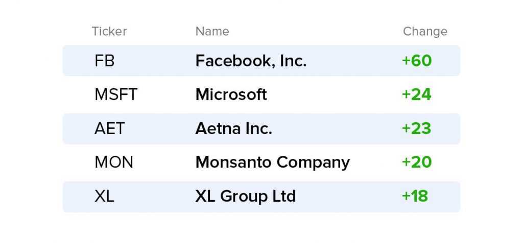Select the empty middle of the Aetna row
This screenshot has width=523, height=243.
[x=337, y=129]
